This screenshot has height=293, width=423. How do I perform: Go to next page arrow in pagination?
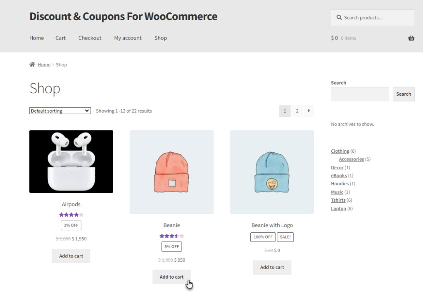309,111
